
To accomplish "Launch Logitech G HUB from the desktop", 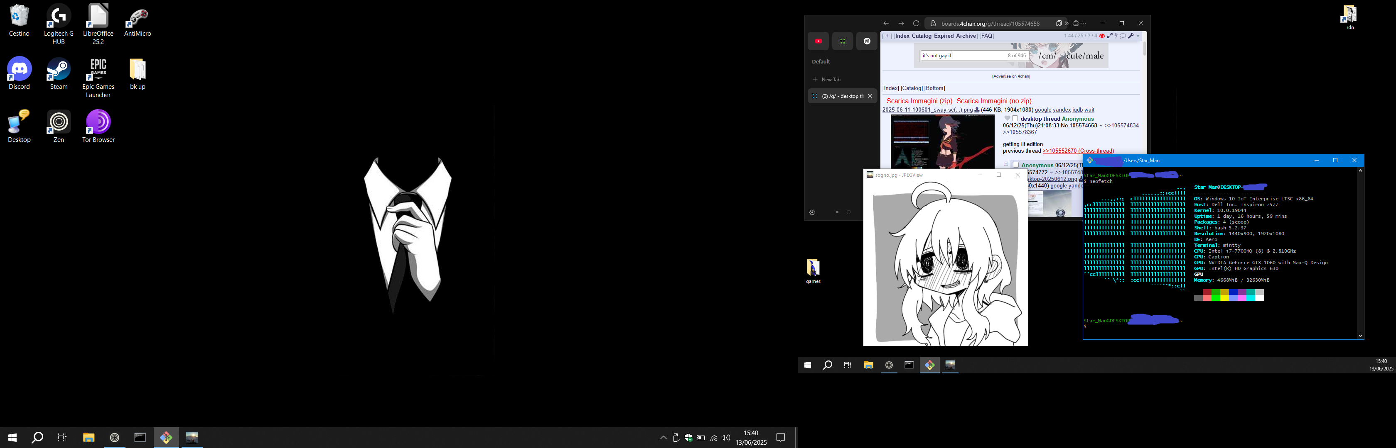I will click(59, 24).
